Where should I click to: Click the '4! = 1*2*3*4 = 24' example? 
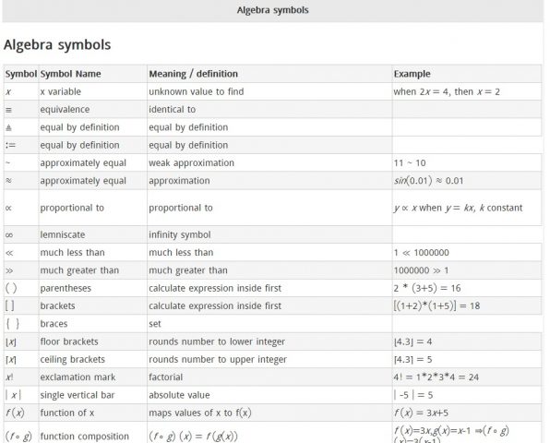[x=436, y=377]
